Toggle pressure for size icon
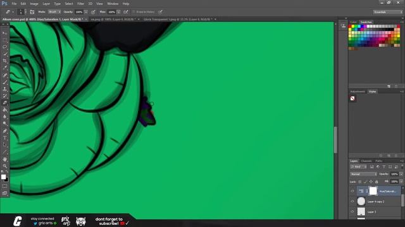 (160, 12)
